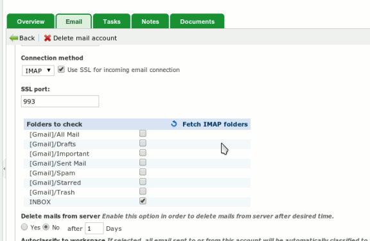Click the red X delete icon

tap(48, 38)
